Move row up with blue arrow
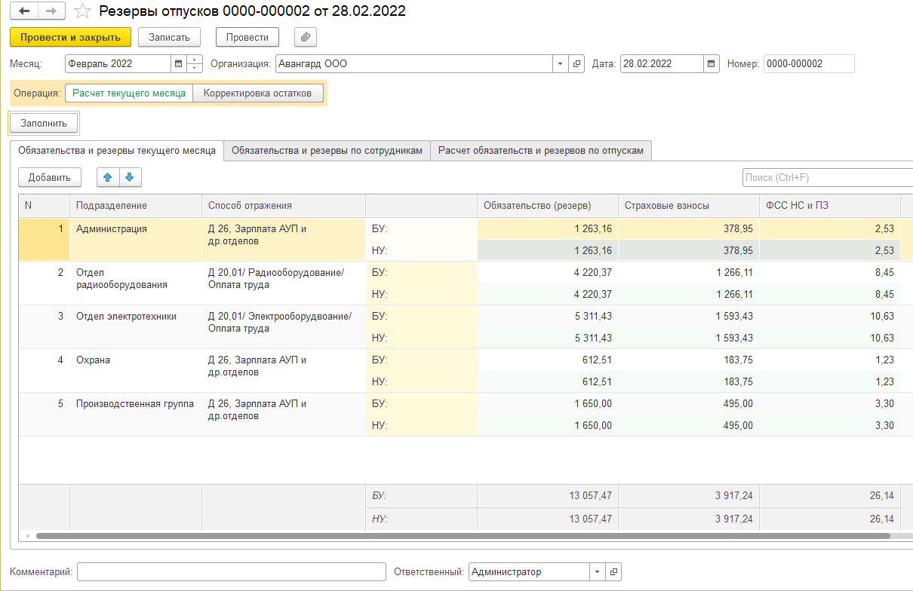Screen dimensions: 913x591 point(107,177)
